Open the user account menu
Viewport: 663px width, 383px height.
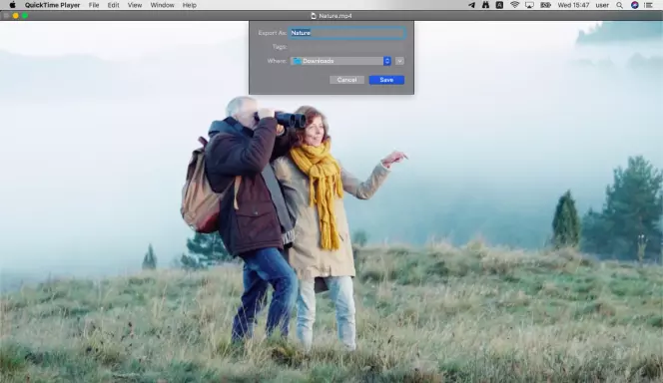tap(602, 5)
